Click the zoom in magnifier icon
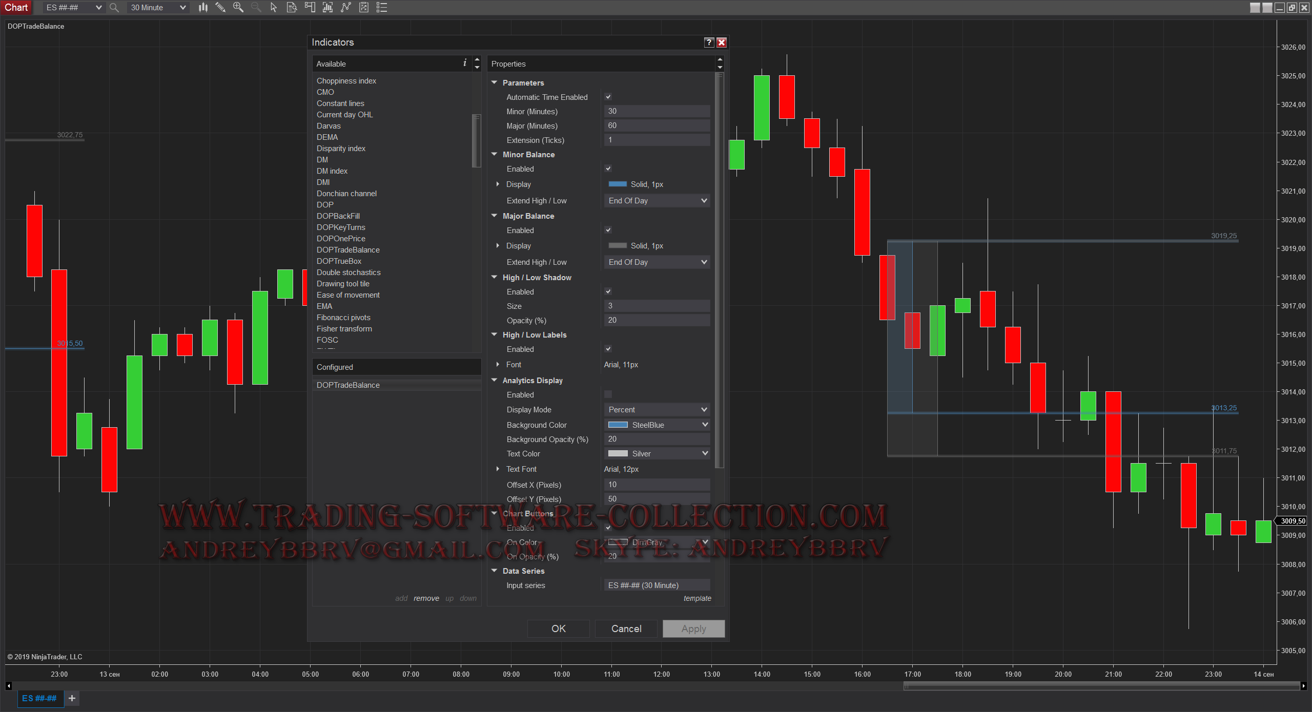 [x=238, y=7]
